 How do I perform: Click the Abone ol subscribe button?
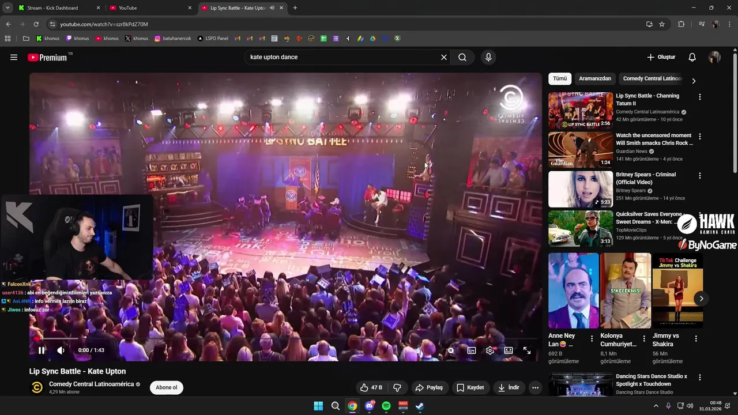coord(167,387)
